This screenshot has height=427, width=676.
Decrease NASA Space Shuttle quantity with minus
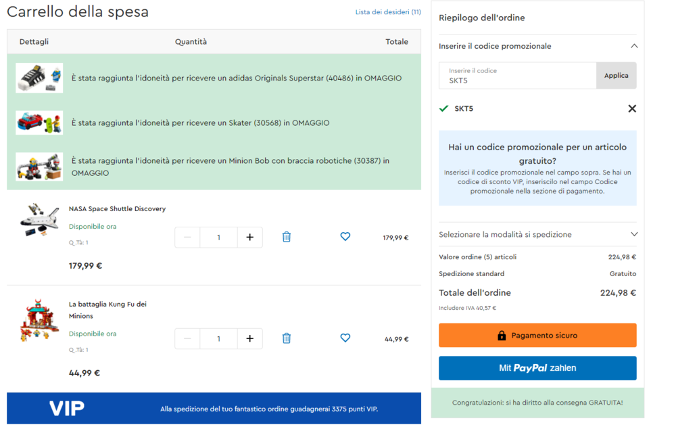tap(187, 237)
